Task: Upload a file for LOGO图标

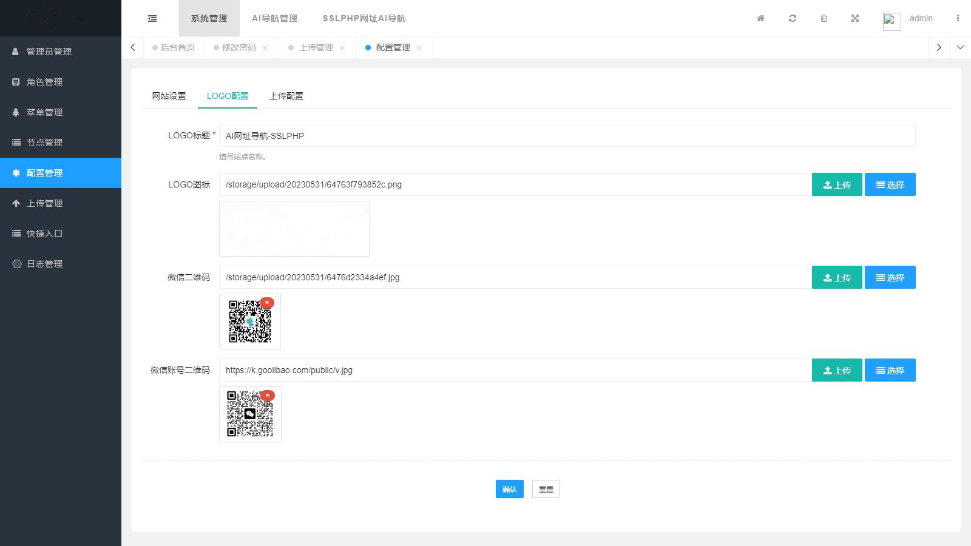Action: point(837,184)
